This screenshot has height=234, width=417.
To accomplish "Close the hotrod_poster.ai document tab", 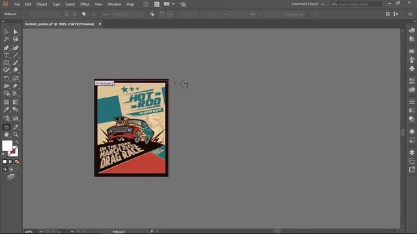I will click(100, 24).
